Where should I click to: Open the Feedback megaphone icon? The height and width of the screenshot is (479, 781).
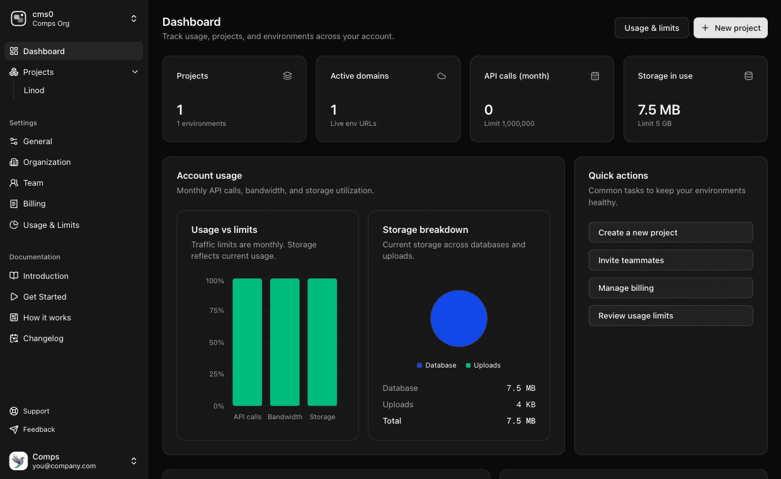point(13,429)
